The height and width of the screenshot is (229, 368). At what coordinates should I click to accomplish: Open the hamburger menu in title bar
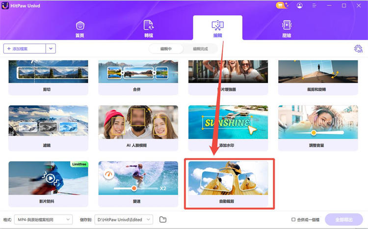[x=315, y=6]
